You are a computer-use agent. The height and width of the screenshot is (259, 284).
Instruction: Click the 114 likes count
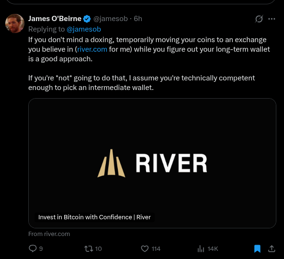[156, 249]
